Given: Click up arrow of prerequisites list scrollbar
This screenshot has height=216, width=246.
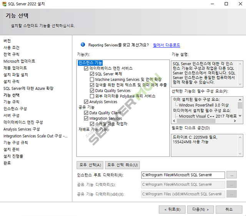Looking at the screenshot, I should click(x=240, y=100).
